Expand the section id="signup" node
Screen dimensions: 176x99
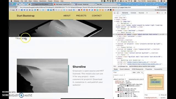[116, 49]
